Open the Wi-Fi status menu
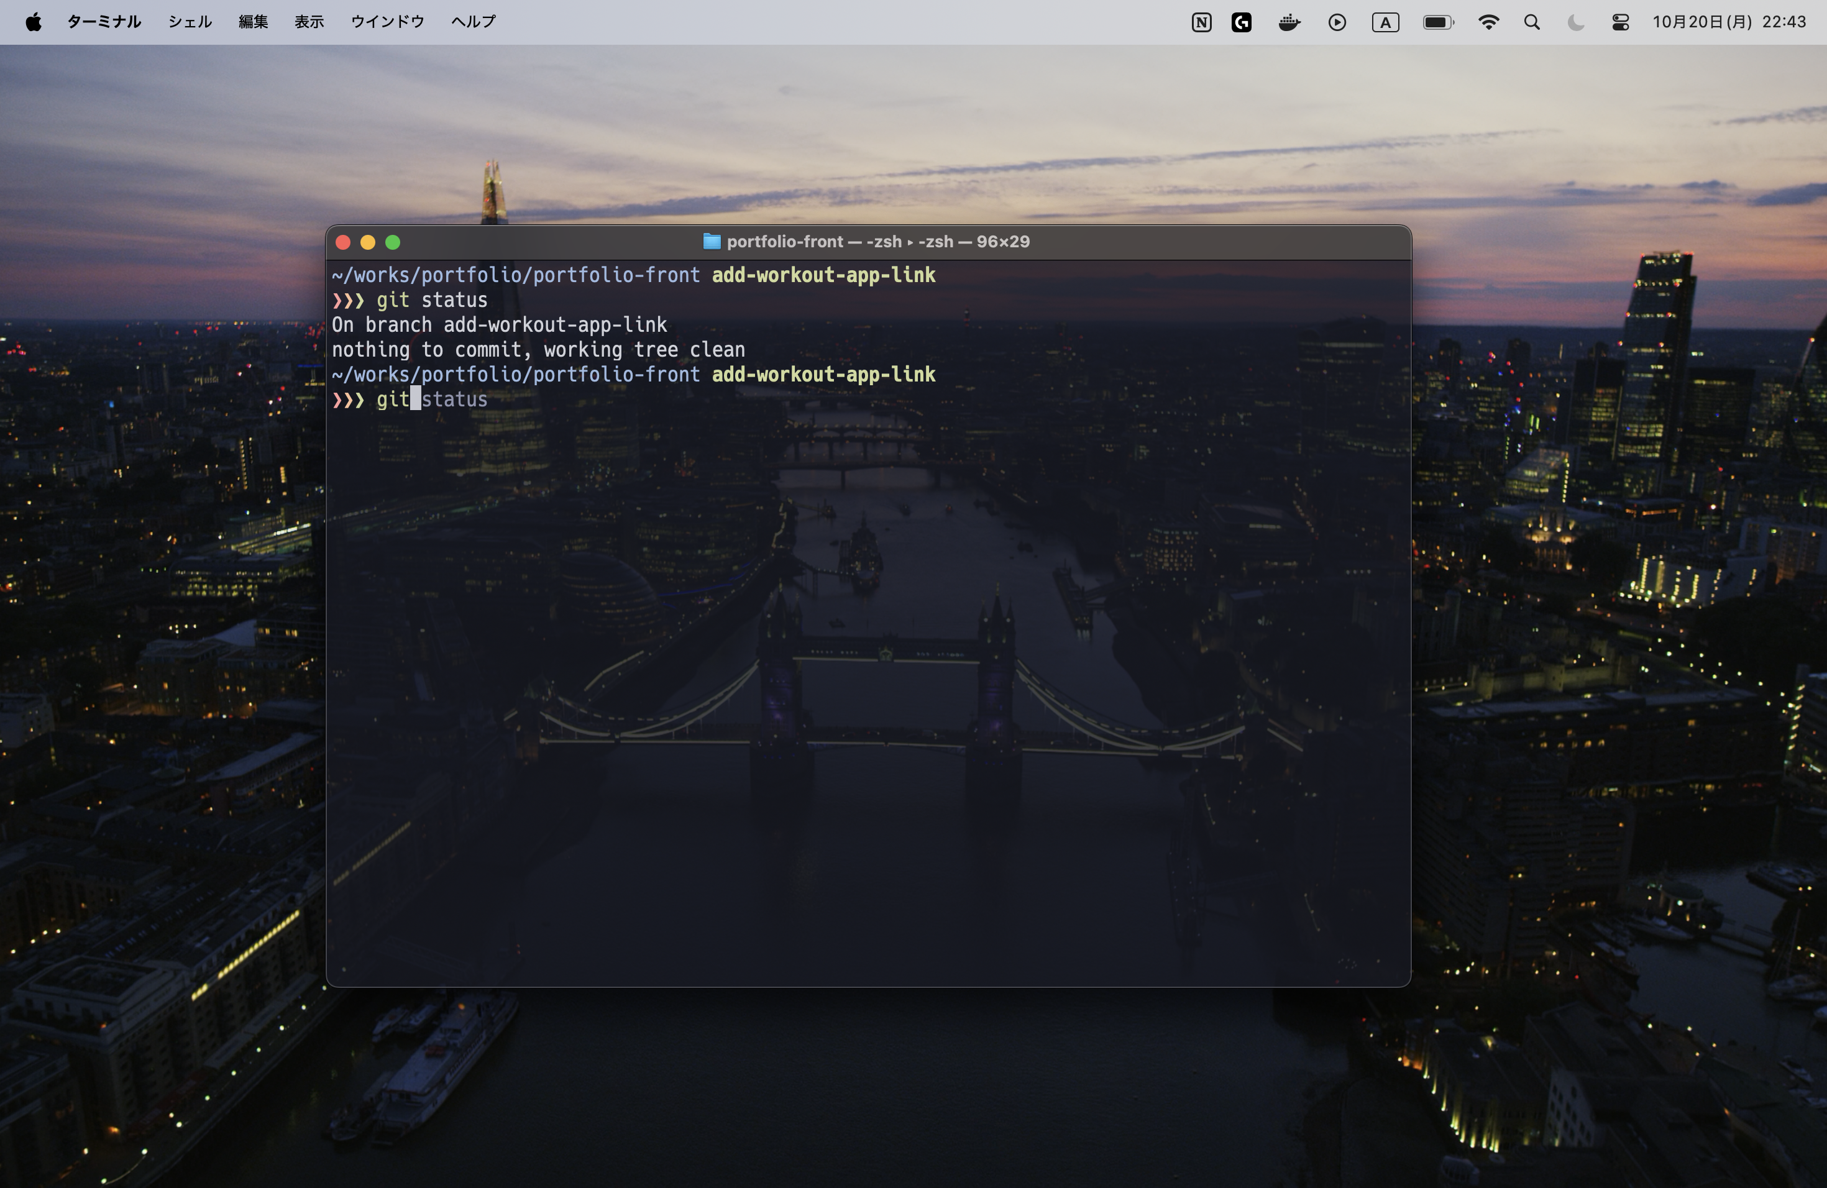1827x1188 pixels. point(1488,23)
